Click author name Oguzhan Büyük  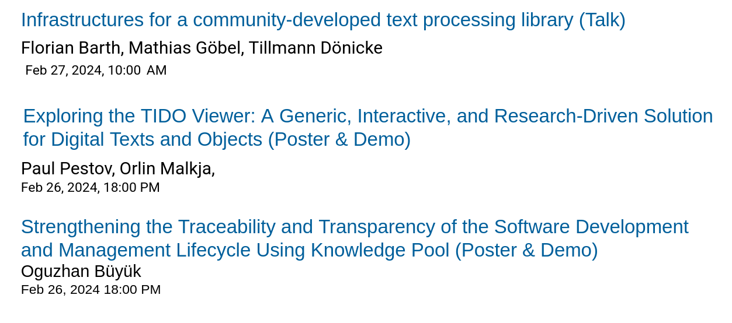(x=81, y=271)
